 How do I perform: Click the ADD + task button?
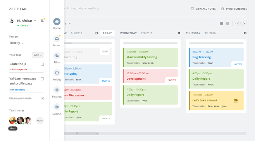pyautogui.click(x=38, y=55)
